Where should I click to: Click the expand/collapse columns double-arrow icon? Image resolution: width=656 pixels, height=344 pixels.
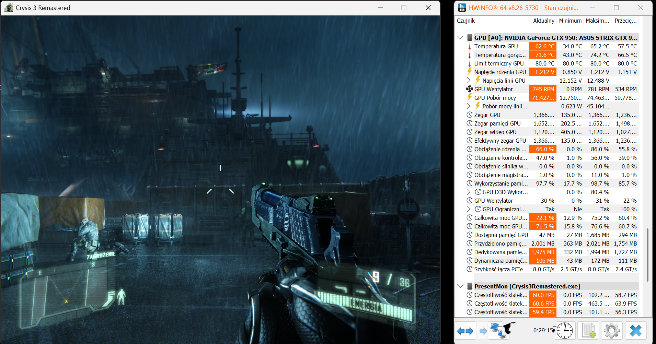pos(465,331)
